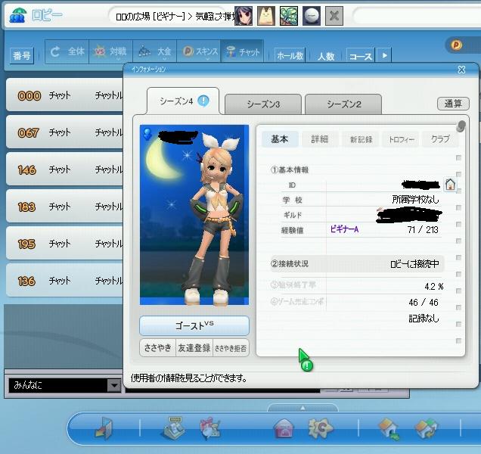Close the インフォメーション dialog

[461, 70]
